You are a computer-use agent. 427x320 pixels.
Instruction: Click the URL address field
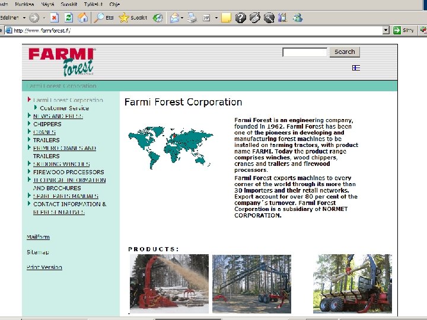pos(196,30)
